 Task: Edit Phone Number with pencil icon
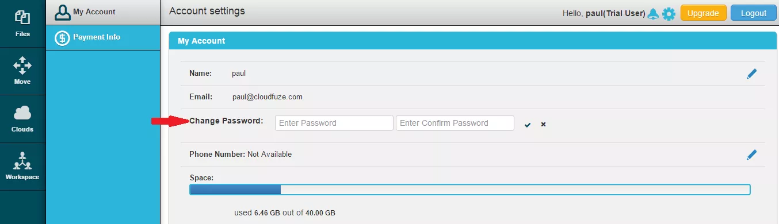pyautogui.click(x=751, y=155)
